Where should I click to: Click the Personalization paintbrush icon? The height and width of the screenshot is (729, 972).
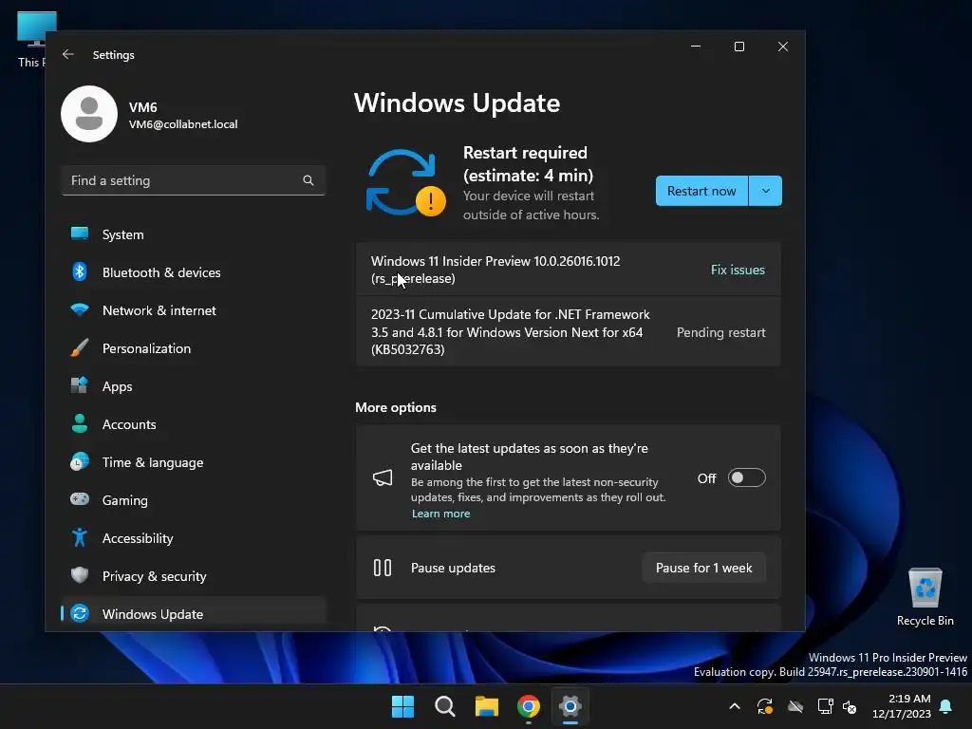pyautogui.click(x=80, y=347)
